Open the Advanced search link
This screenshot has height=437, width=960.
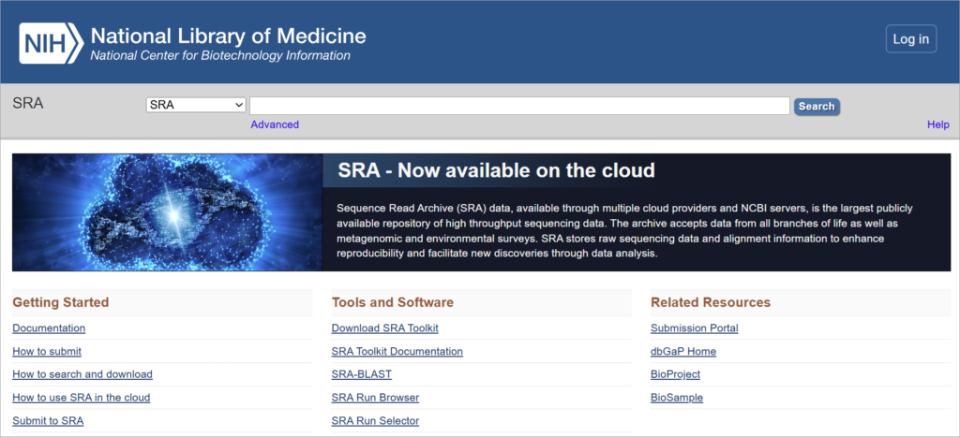point(275,124)
